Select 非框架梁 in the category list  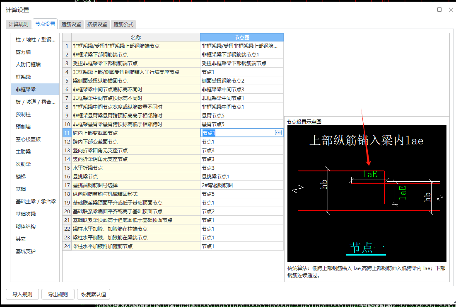pyautogui.click(x=35, y=90)
